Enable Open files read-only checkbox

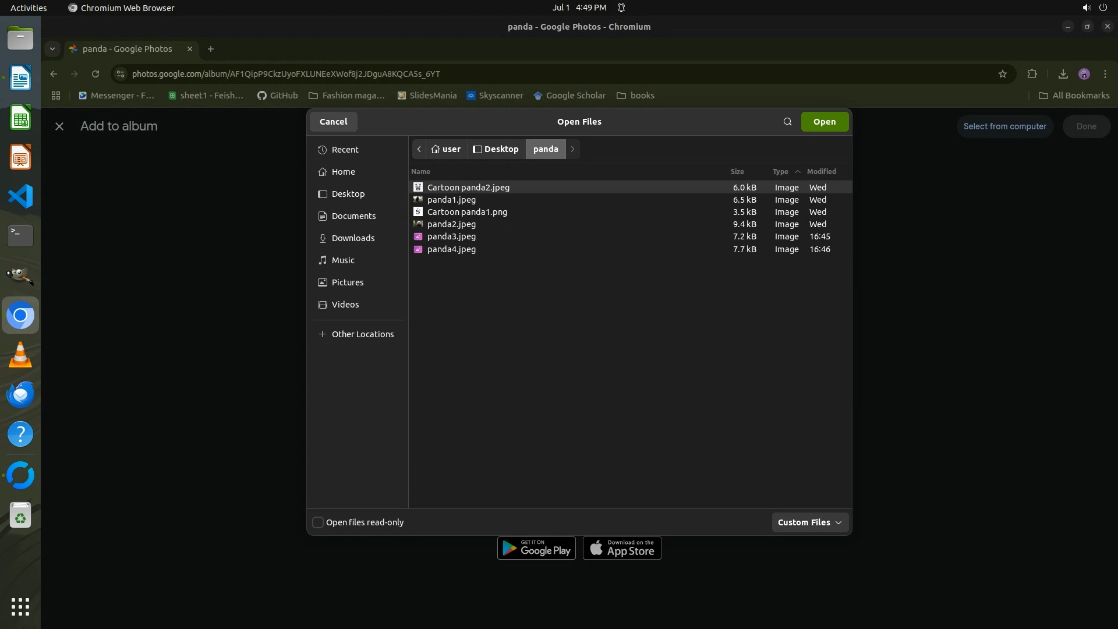318,522
